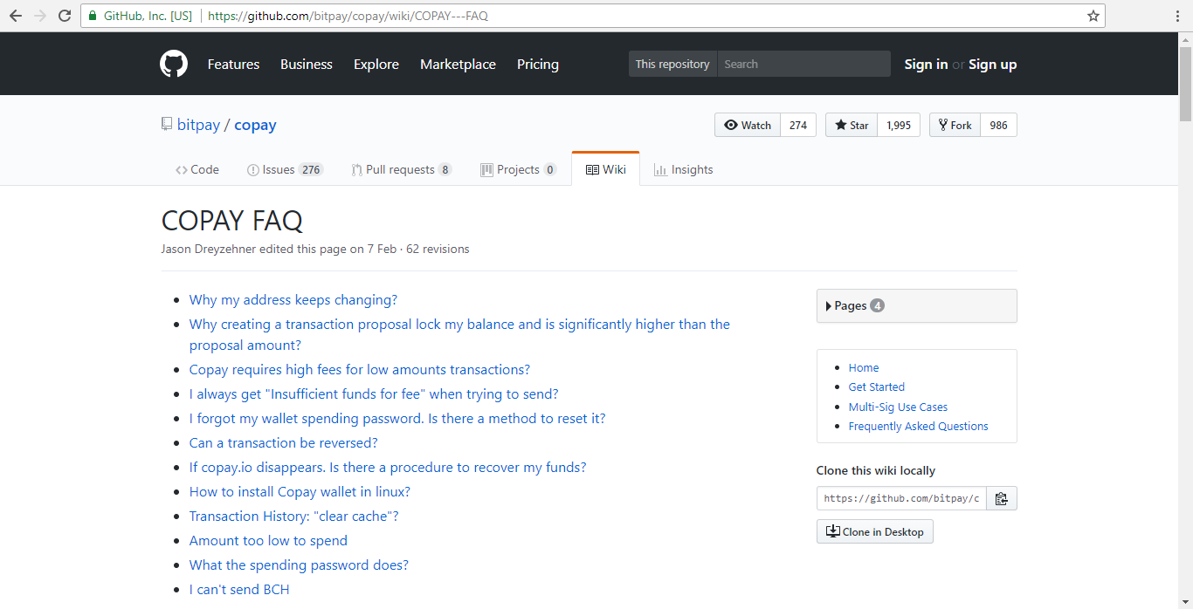This screenshot has height=609, width=1193.
Task: Click the wiki clone URL field
Action: click(901, 498)
